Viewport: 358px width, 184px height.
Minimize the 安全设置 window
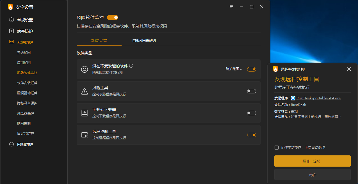click(241, 7)
